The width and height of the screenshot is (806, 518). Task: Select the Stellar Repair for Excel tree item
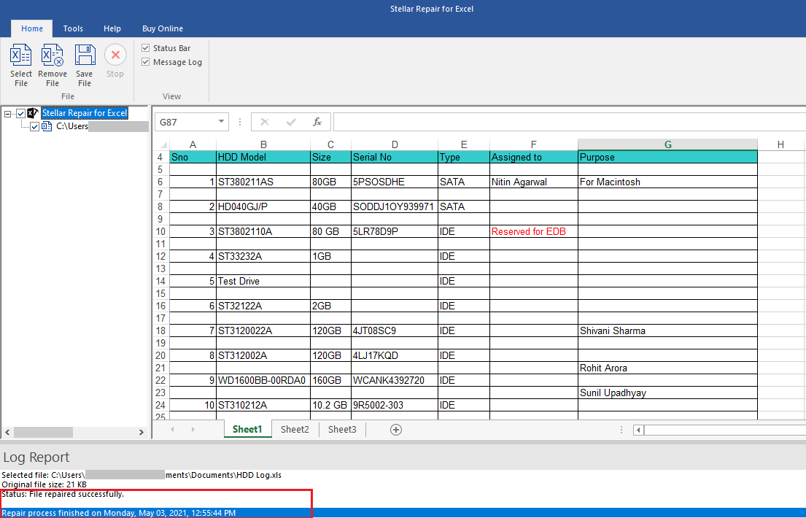tap(85, 113)
